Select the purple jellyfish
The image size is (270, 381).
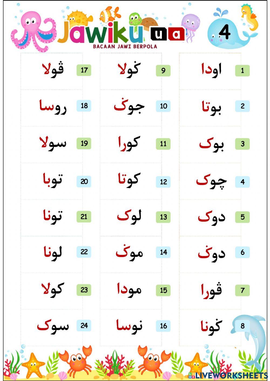click(x=190, y=26)
